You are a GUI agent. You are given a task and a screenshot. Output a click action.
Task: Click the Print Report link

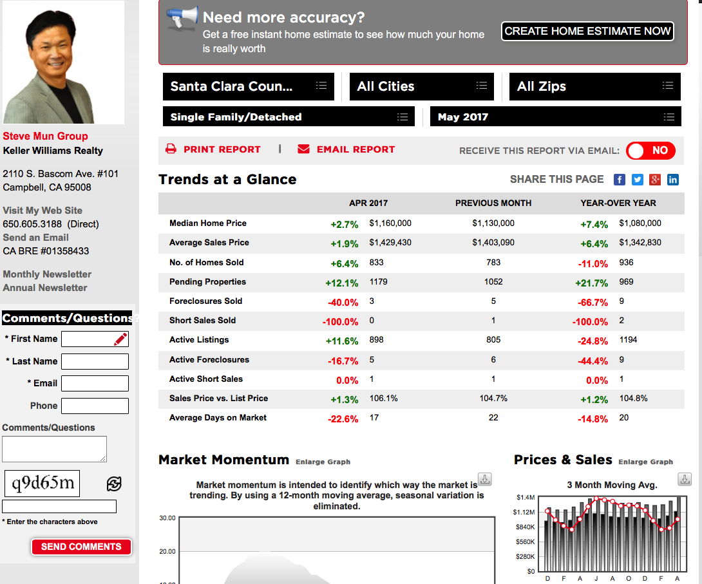[x=222, y=149]
